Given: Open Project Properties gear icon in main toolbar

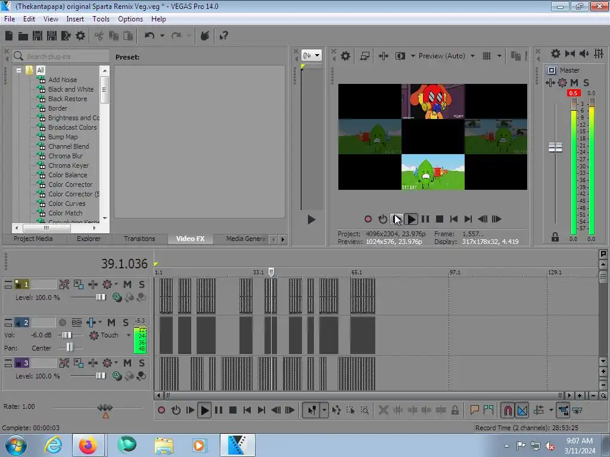Looking at the screenshot, I should click(80, 36).
